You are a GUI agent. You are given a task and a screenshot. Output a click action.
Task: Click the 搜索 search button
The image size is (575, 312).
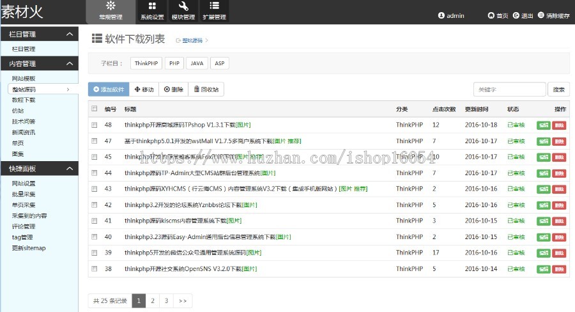coord(558,90)
